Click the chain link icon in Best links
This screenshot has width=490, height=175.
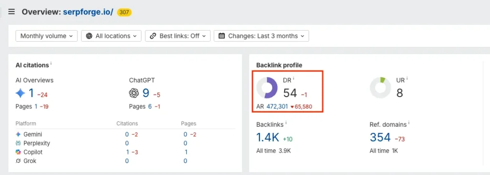click(153, 36)
